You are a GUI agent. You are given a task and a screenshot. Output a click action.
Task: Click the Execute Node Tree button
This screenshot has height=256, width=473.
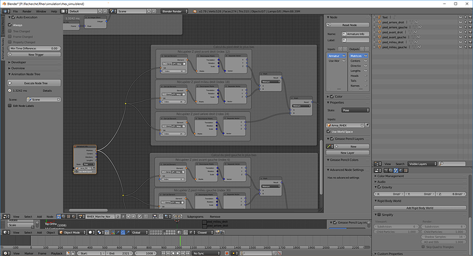34,83
